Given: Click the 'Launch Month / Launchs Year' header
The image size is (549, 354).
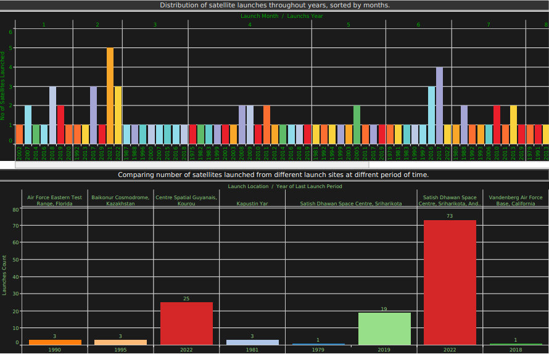Looking at the screenshot, I should coord(281,16).
